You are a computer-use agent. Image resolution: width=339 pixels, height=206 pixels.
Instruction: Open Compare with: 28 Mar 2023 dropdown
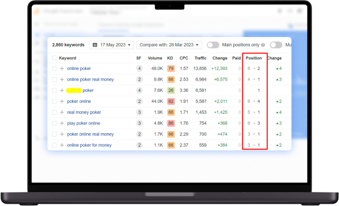coord(169,45)
